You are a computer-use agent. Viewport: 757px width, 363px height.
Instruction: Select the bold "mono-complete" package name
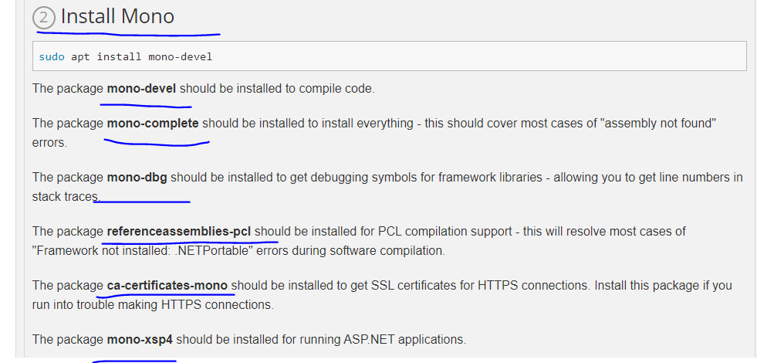[x=153, y=124]
